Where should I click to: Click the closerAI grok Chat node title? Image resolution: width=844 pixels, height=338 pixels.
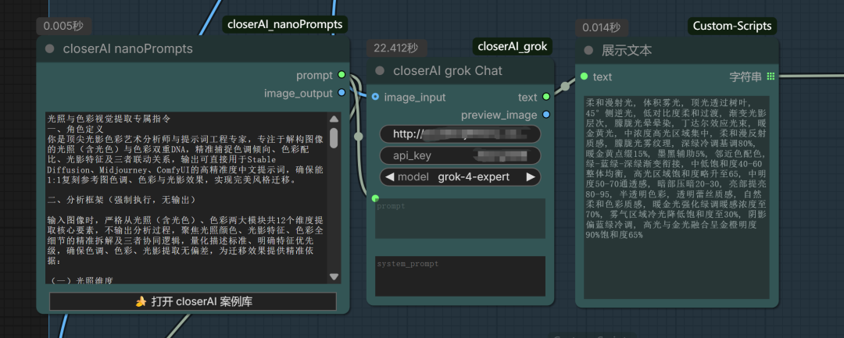(448, 71)
